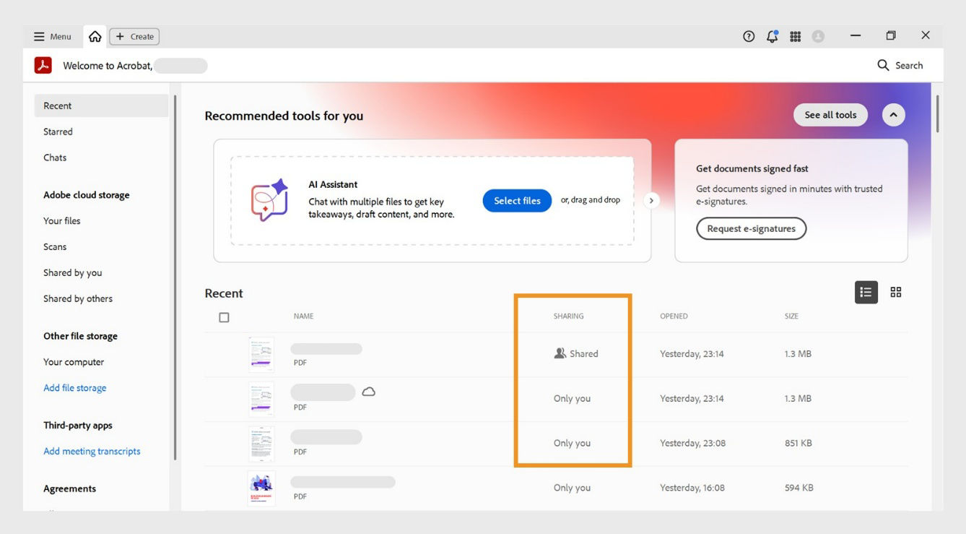966x534 pixels.
Task: View notifications via the bell icon
Action: (772, 35)
